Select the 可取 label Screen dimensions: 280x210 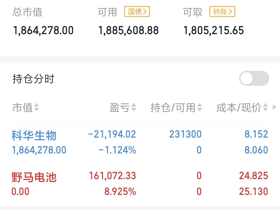coord(193,12)
